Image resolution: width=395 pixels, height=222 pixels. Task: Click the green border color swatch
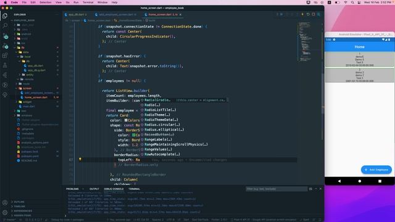(x=134, y=135)
